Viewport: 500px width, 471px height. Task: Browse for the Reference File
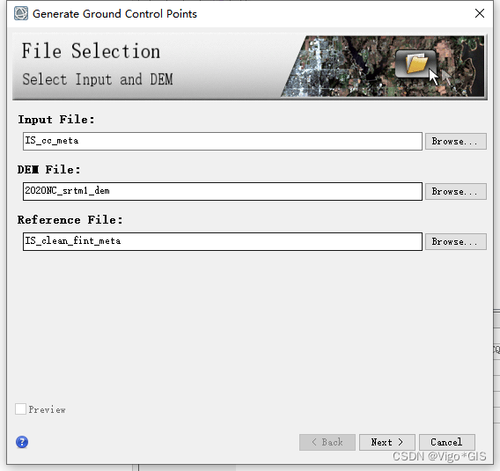(456, 241)
